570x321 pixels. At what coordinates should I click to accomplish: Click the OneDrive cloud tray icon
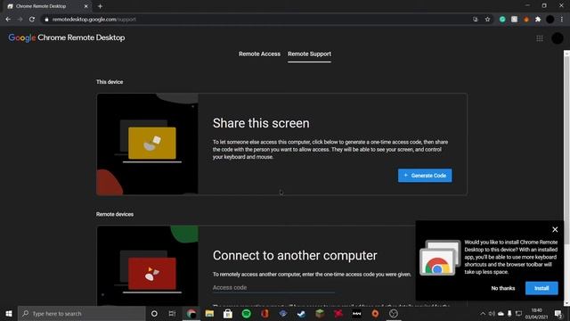501,314
